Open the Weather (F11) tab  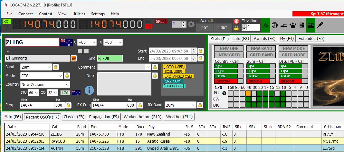pyautogui.click(x=179, y=117)
